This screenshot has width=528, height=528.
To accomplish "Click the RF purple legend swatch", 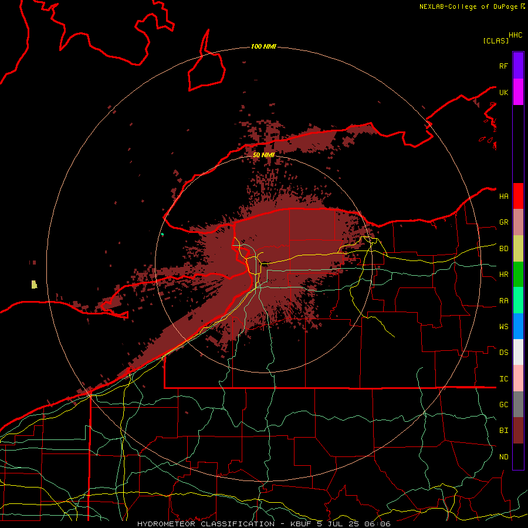I will pos(518,66).
